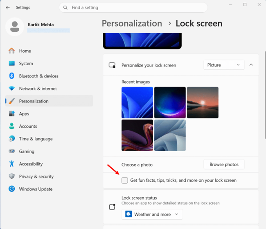Go to Bluetooth & devices
The height and width of the screenshot is (229, 266).
49,76
